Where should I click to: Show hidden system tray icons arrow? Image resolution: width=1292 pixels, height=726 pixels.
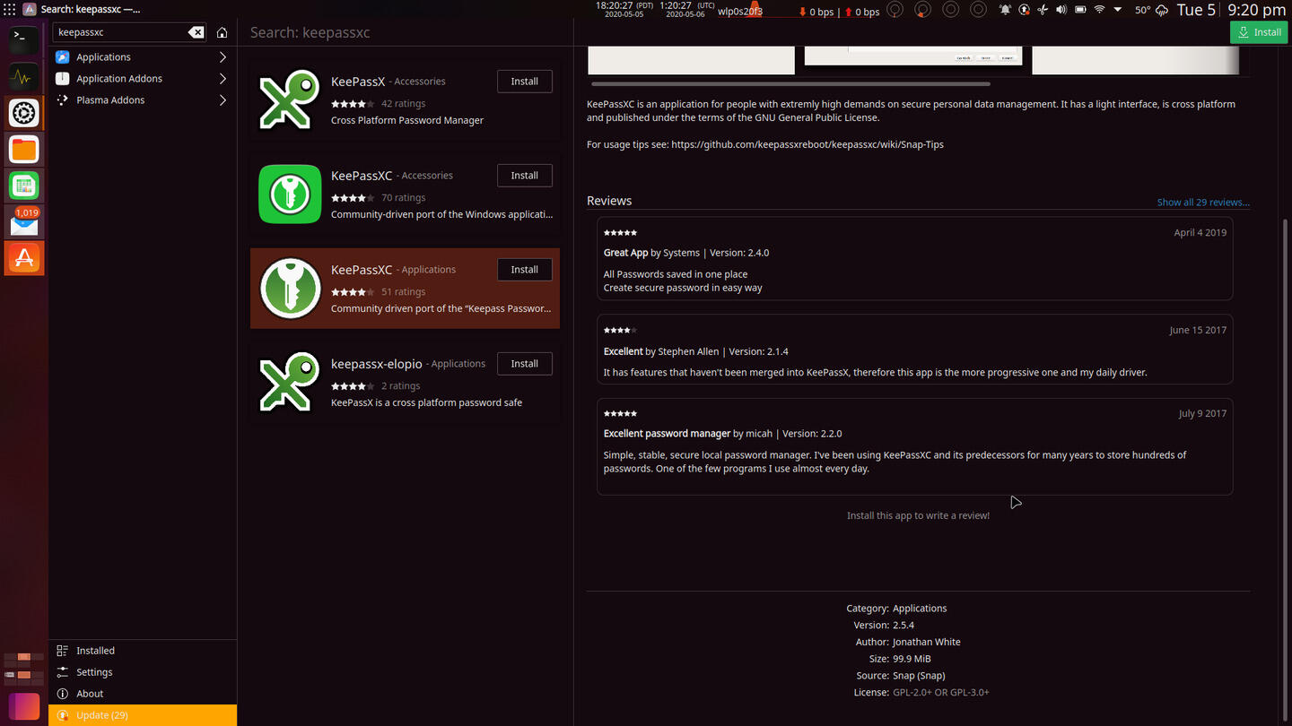point(1118,10)
